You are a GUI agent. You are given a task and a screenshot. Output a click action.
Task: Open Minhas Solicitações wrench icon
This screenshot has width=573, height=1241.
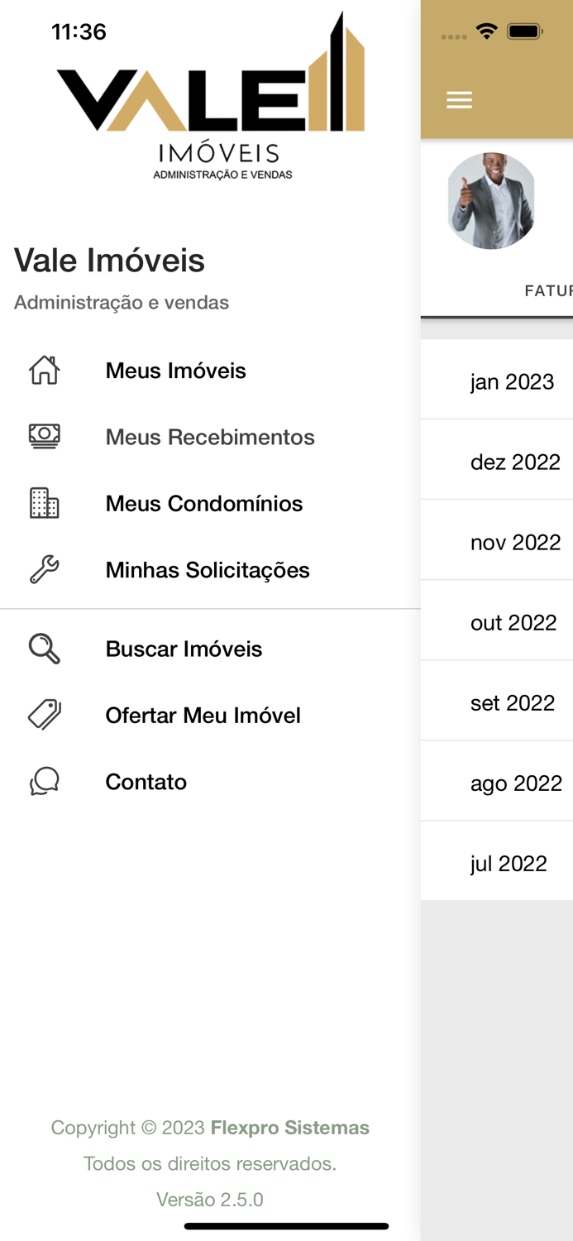[44, 568]
